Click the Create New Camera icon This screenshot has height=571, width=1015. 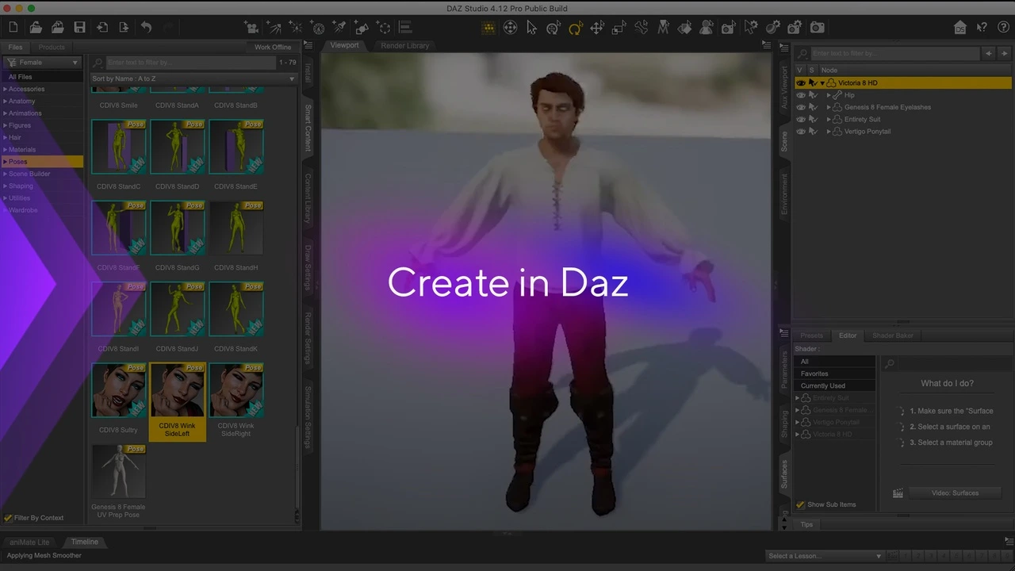tap(252, 28)
